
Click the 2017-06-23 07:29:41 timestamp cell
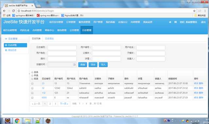(178, 93)
